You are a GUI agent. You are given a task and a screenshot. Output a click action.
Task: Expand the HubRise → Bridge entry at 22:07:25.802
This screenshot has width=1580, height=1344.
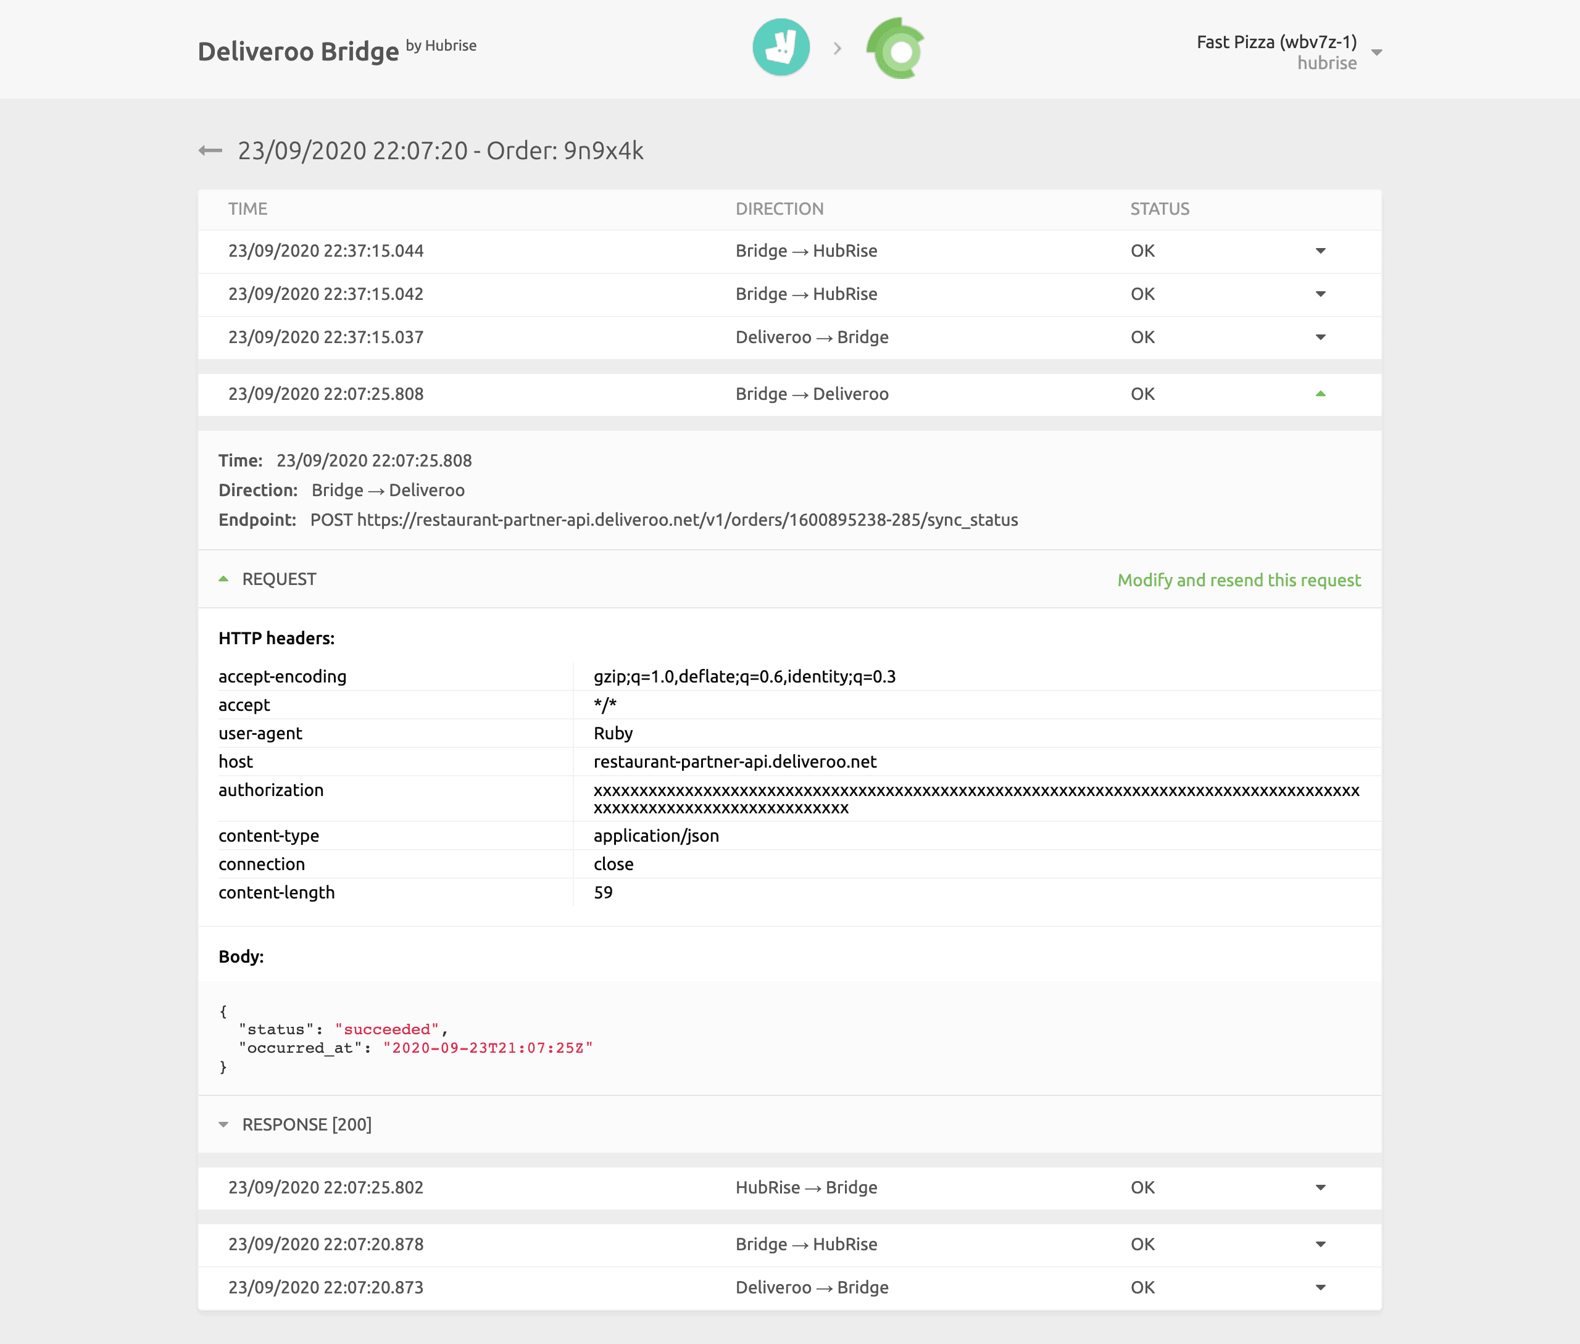pyautogui.click(x=1320, y=1187)
